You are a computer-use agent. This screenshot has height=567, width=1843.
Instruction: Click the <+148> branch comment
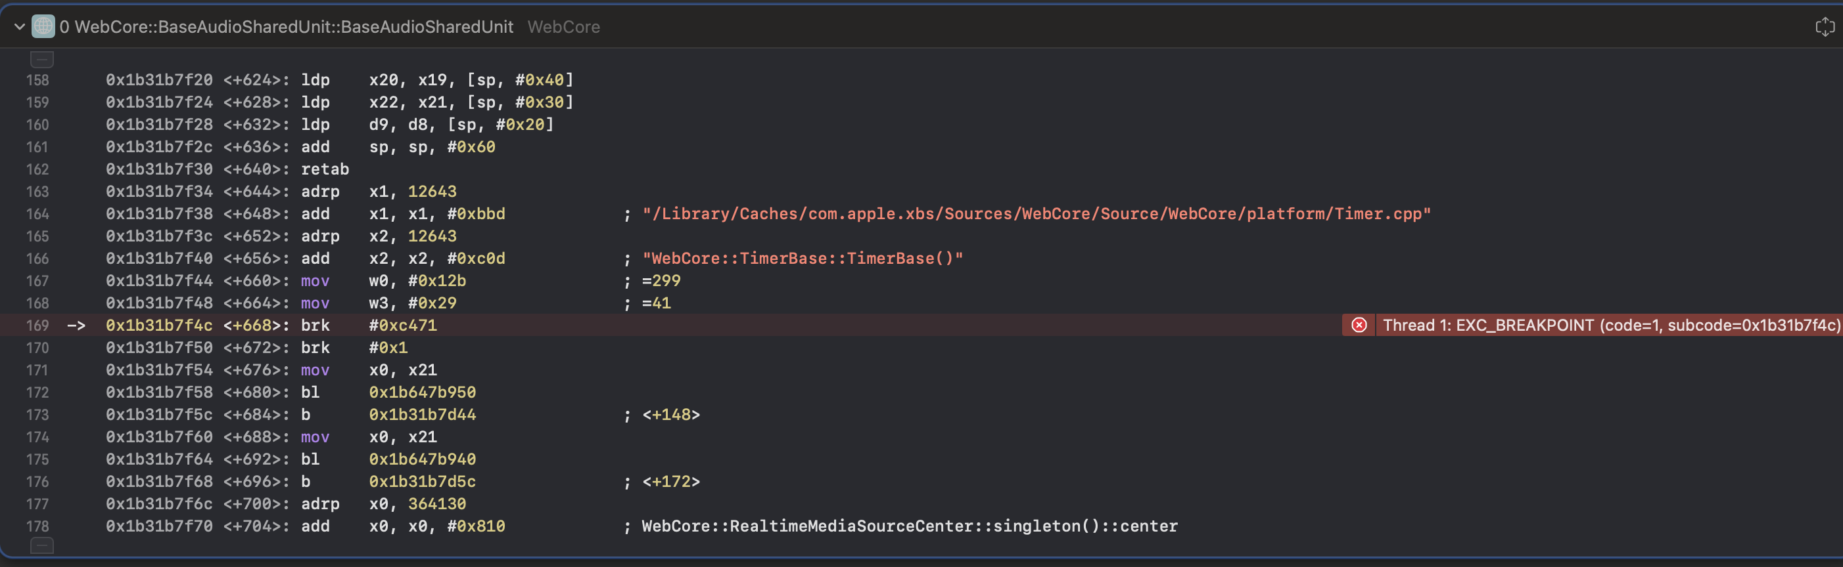click(x=671, y=415)
